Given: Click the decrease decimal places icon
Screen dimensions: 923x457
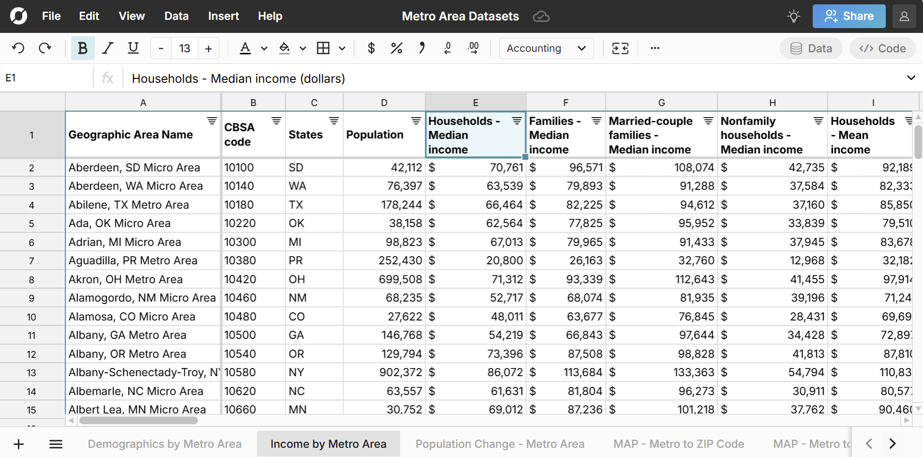Looking at the screenshot, I should click(447, 48).
